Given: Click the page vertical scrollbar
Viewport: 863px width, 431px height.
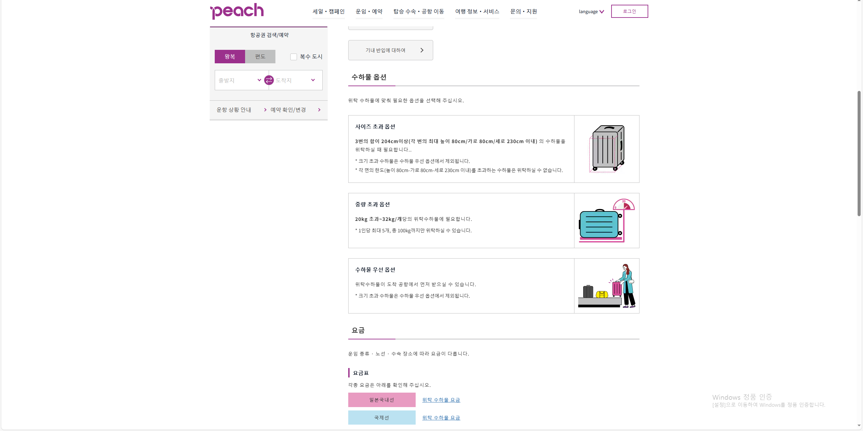Looking at the screenshot, I should tap(859, 153).
